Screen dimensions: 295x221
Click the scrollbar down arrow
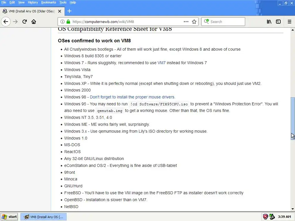tap(293, 209)
